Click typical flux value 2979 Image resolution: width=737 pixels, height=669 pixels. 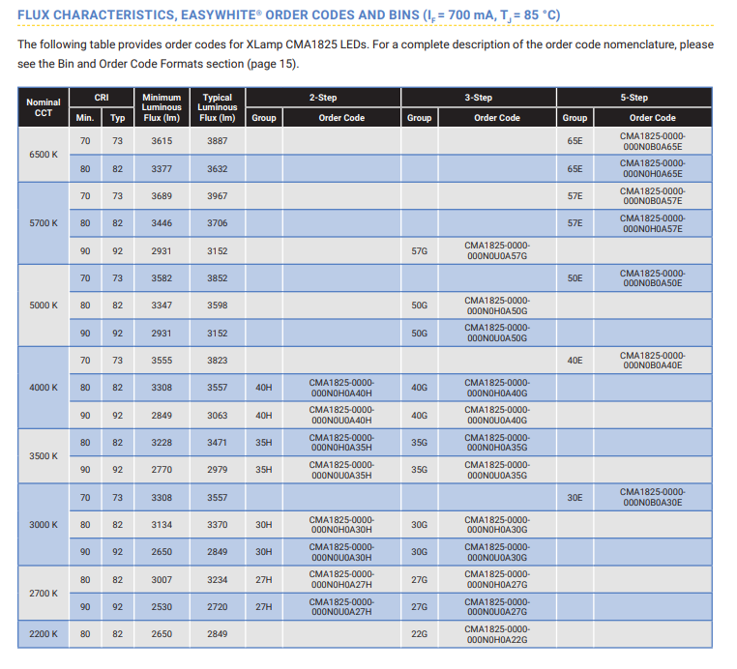[x=218, y=470]
